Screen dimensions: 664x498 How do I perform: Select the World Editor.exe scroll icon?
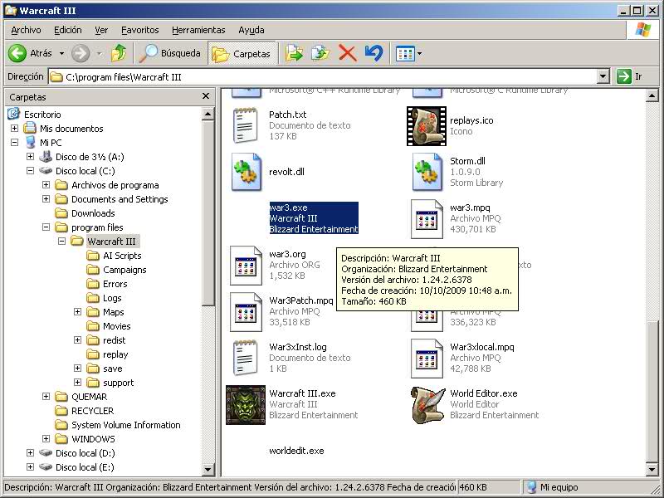click(x=427, y=405)
